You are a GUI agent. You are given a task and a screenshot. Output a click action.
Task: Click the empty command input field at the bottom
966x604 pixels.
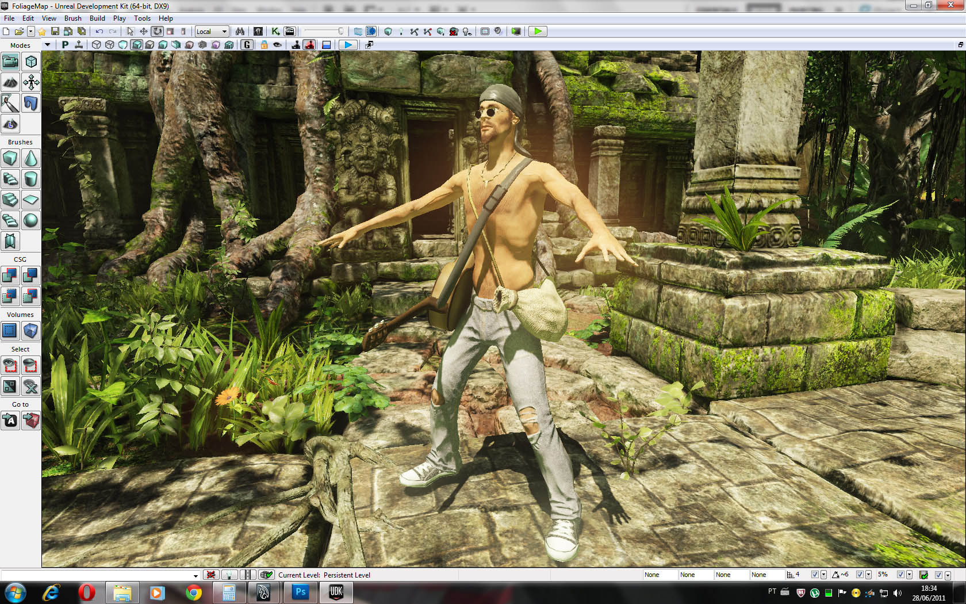coord(97,575)
